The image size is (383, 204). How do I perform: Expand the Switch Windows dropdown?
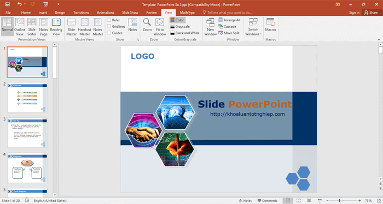click(x=253, y=27)
